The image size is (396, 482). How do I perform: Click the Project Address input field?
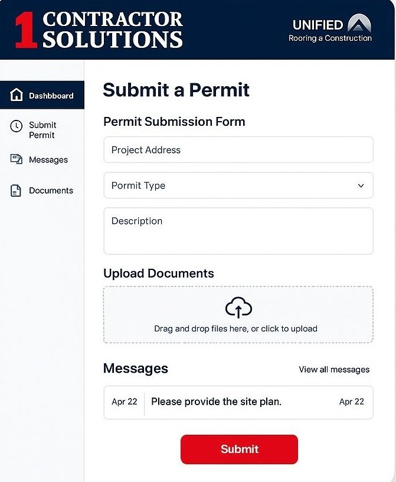(x=238, y=149)
